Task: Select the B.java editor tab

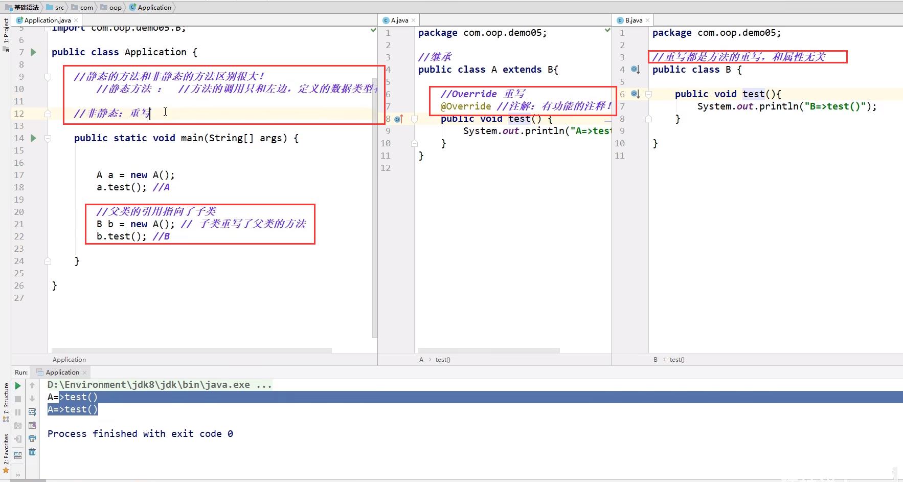Action: tap(633, 20)
